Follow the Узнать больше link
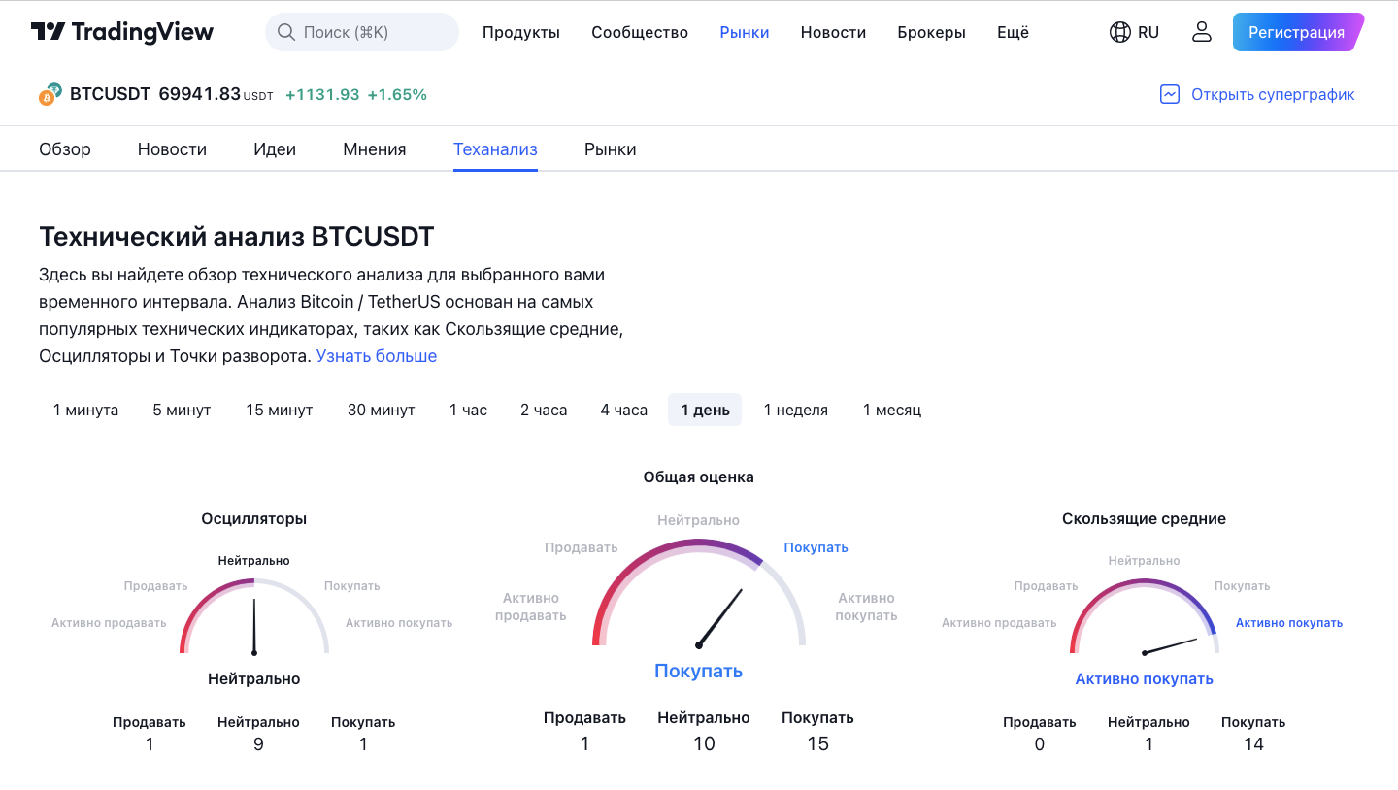The width and height of the screenshot is (1398, 790). 377,356
